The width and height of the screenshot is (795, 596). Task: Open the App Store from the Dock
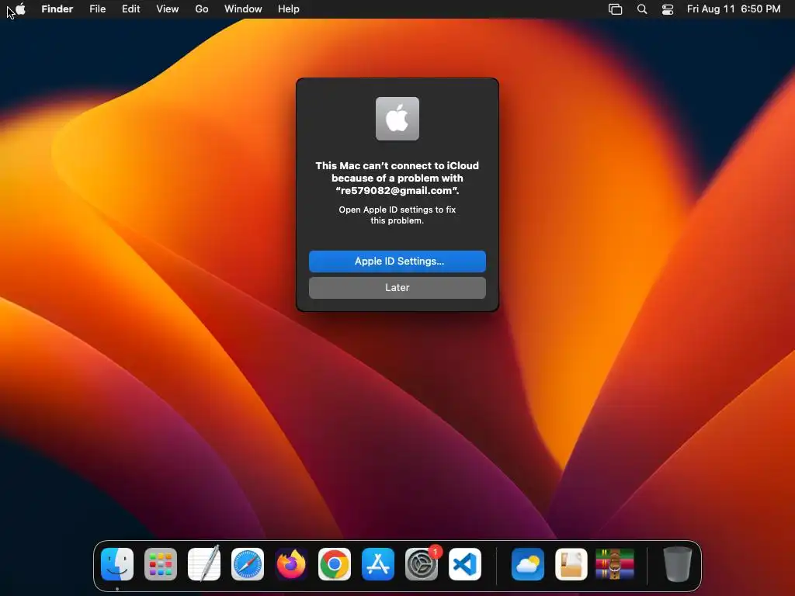point(378,564)
